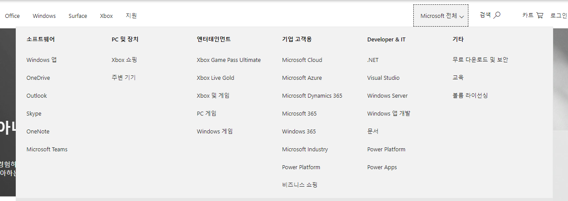Click the Developer & IT heading
The height and width of the screenshot is (201, 568).
tap(386, 39)
